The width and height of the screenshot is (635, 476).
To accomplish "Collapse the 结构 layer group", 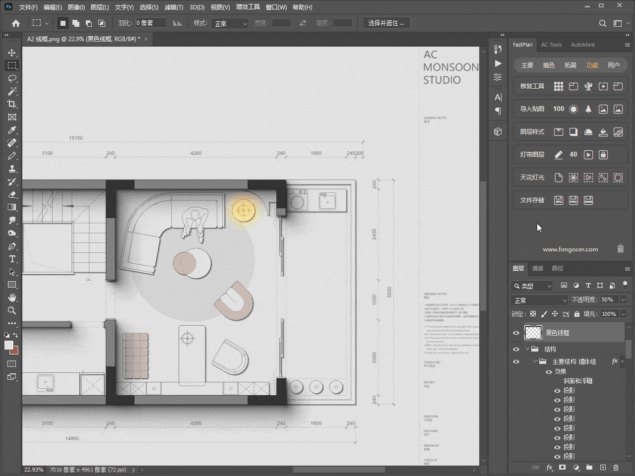I will [x=527, y=349].
